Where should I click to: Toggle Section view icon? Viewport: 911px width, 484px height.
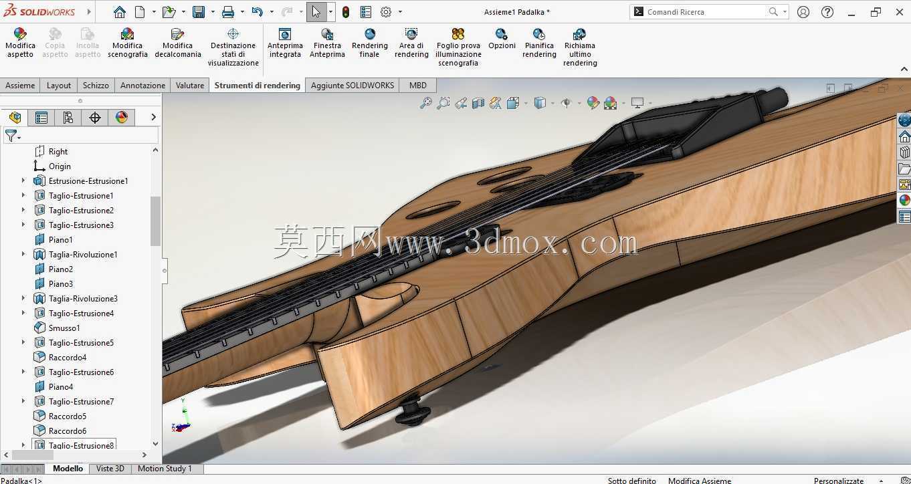coord(478,103)
